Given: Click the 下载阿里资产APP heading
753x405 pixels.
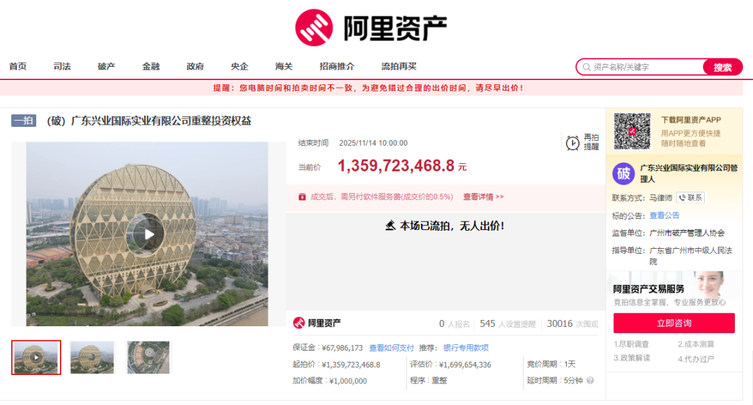Looking at the screenshot, I should [x=690, y=120].
